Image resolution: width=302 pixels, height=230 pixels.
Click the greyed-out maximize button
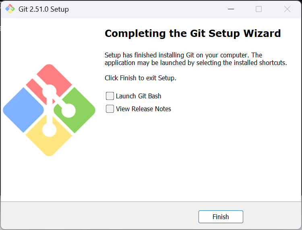click(x=259, y=9)
